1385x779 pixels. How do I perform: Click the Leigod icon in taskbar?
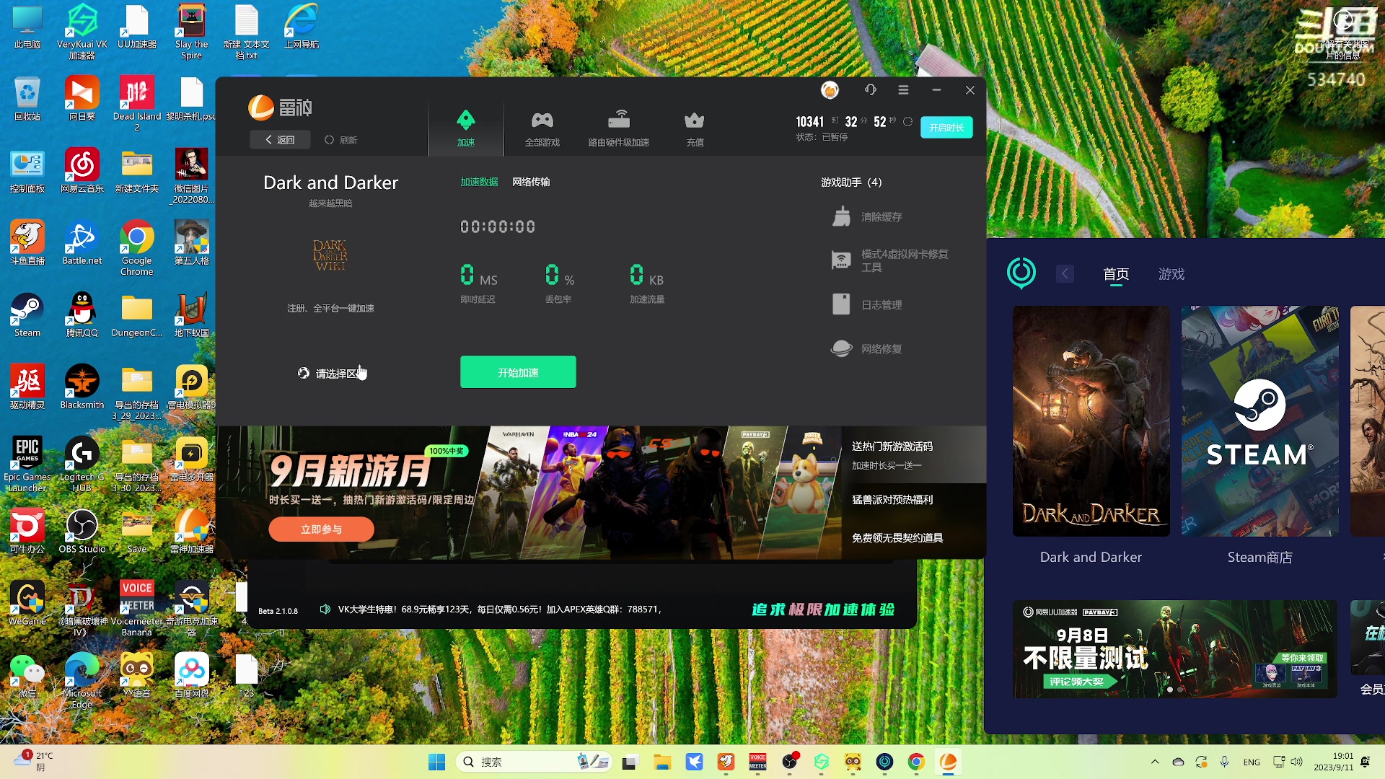[948, 762]
